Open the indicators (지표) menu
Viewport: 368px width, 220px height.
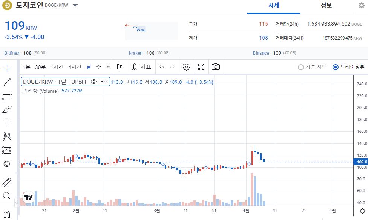pos(141,67)
